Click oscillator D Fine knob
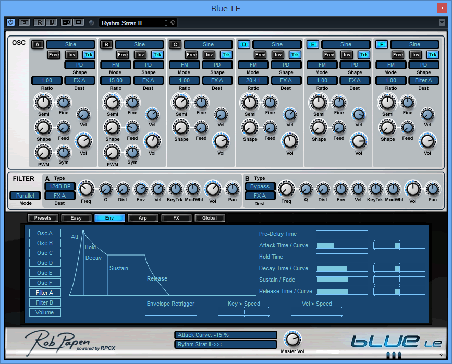The width and height of the screenshot is (452, 364). [x=270, y=102]
